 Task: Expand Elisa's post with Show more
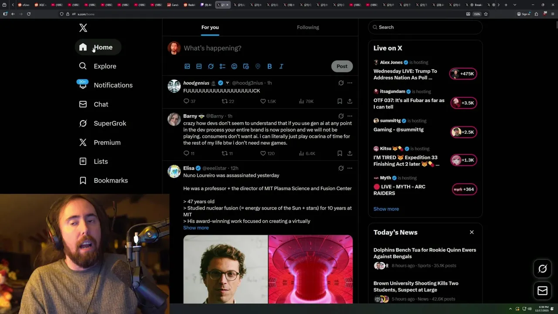[196, 228]
